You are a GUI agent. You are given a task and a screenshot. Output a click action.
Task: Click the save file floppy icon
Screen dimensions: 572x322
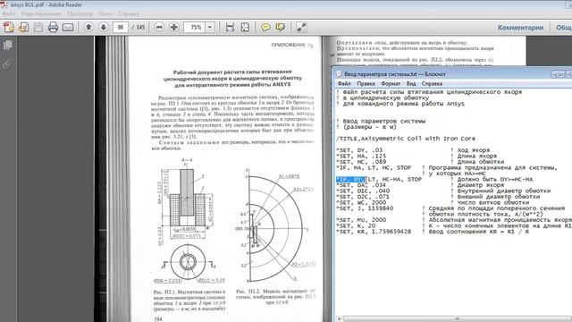point(38,28)
